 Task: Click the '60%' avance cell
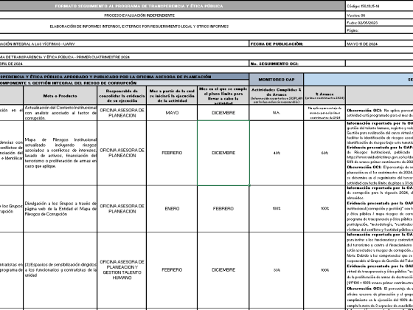tap(324, 153)
